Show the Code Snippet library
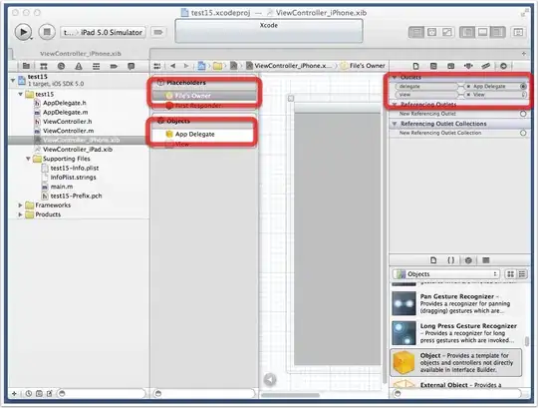The image size is (538, 408). [x=451, y=260]
